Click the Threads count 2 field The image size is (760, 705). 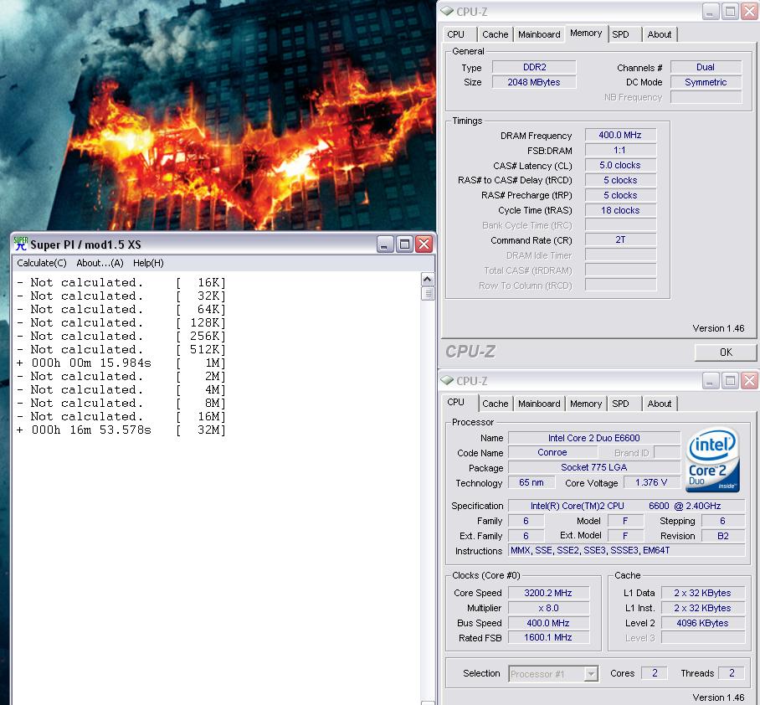pos(732,673)
